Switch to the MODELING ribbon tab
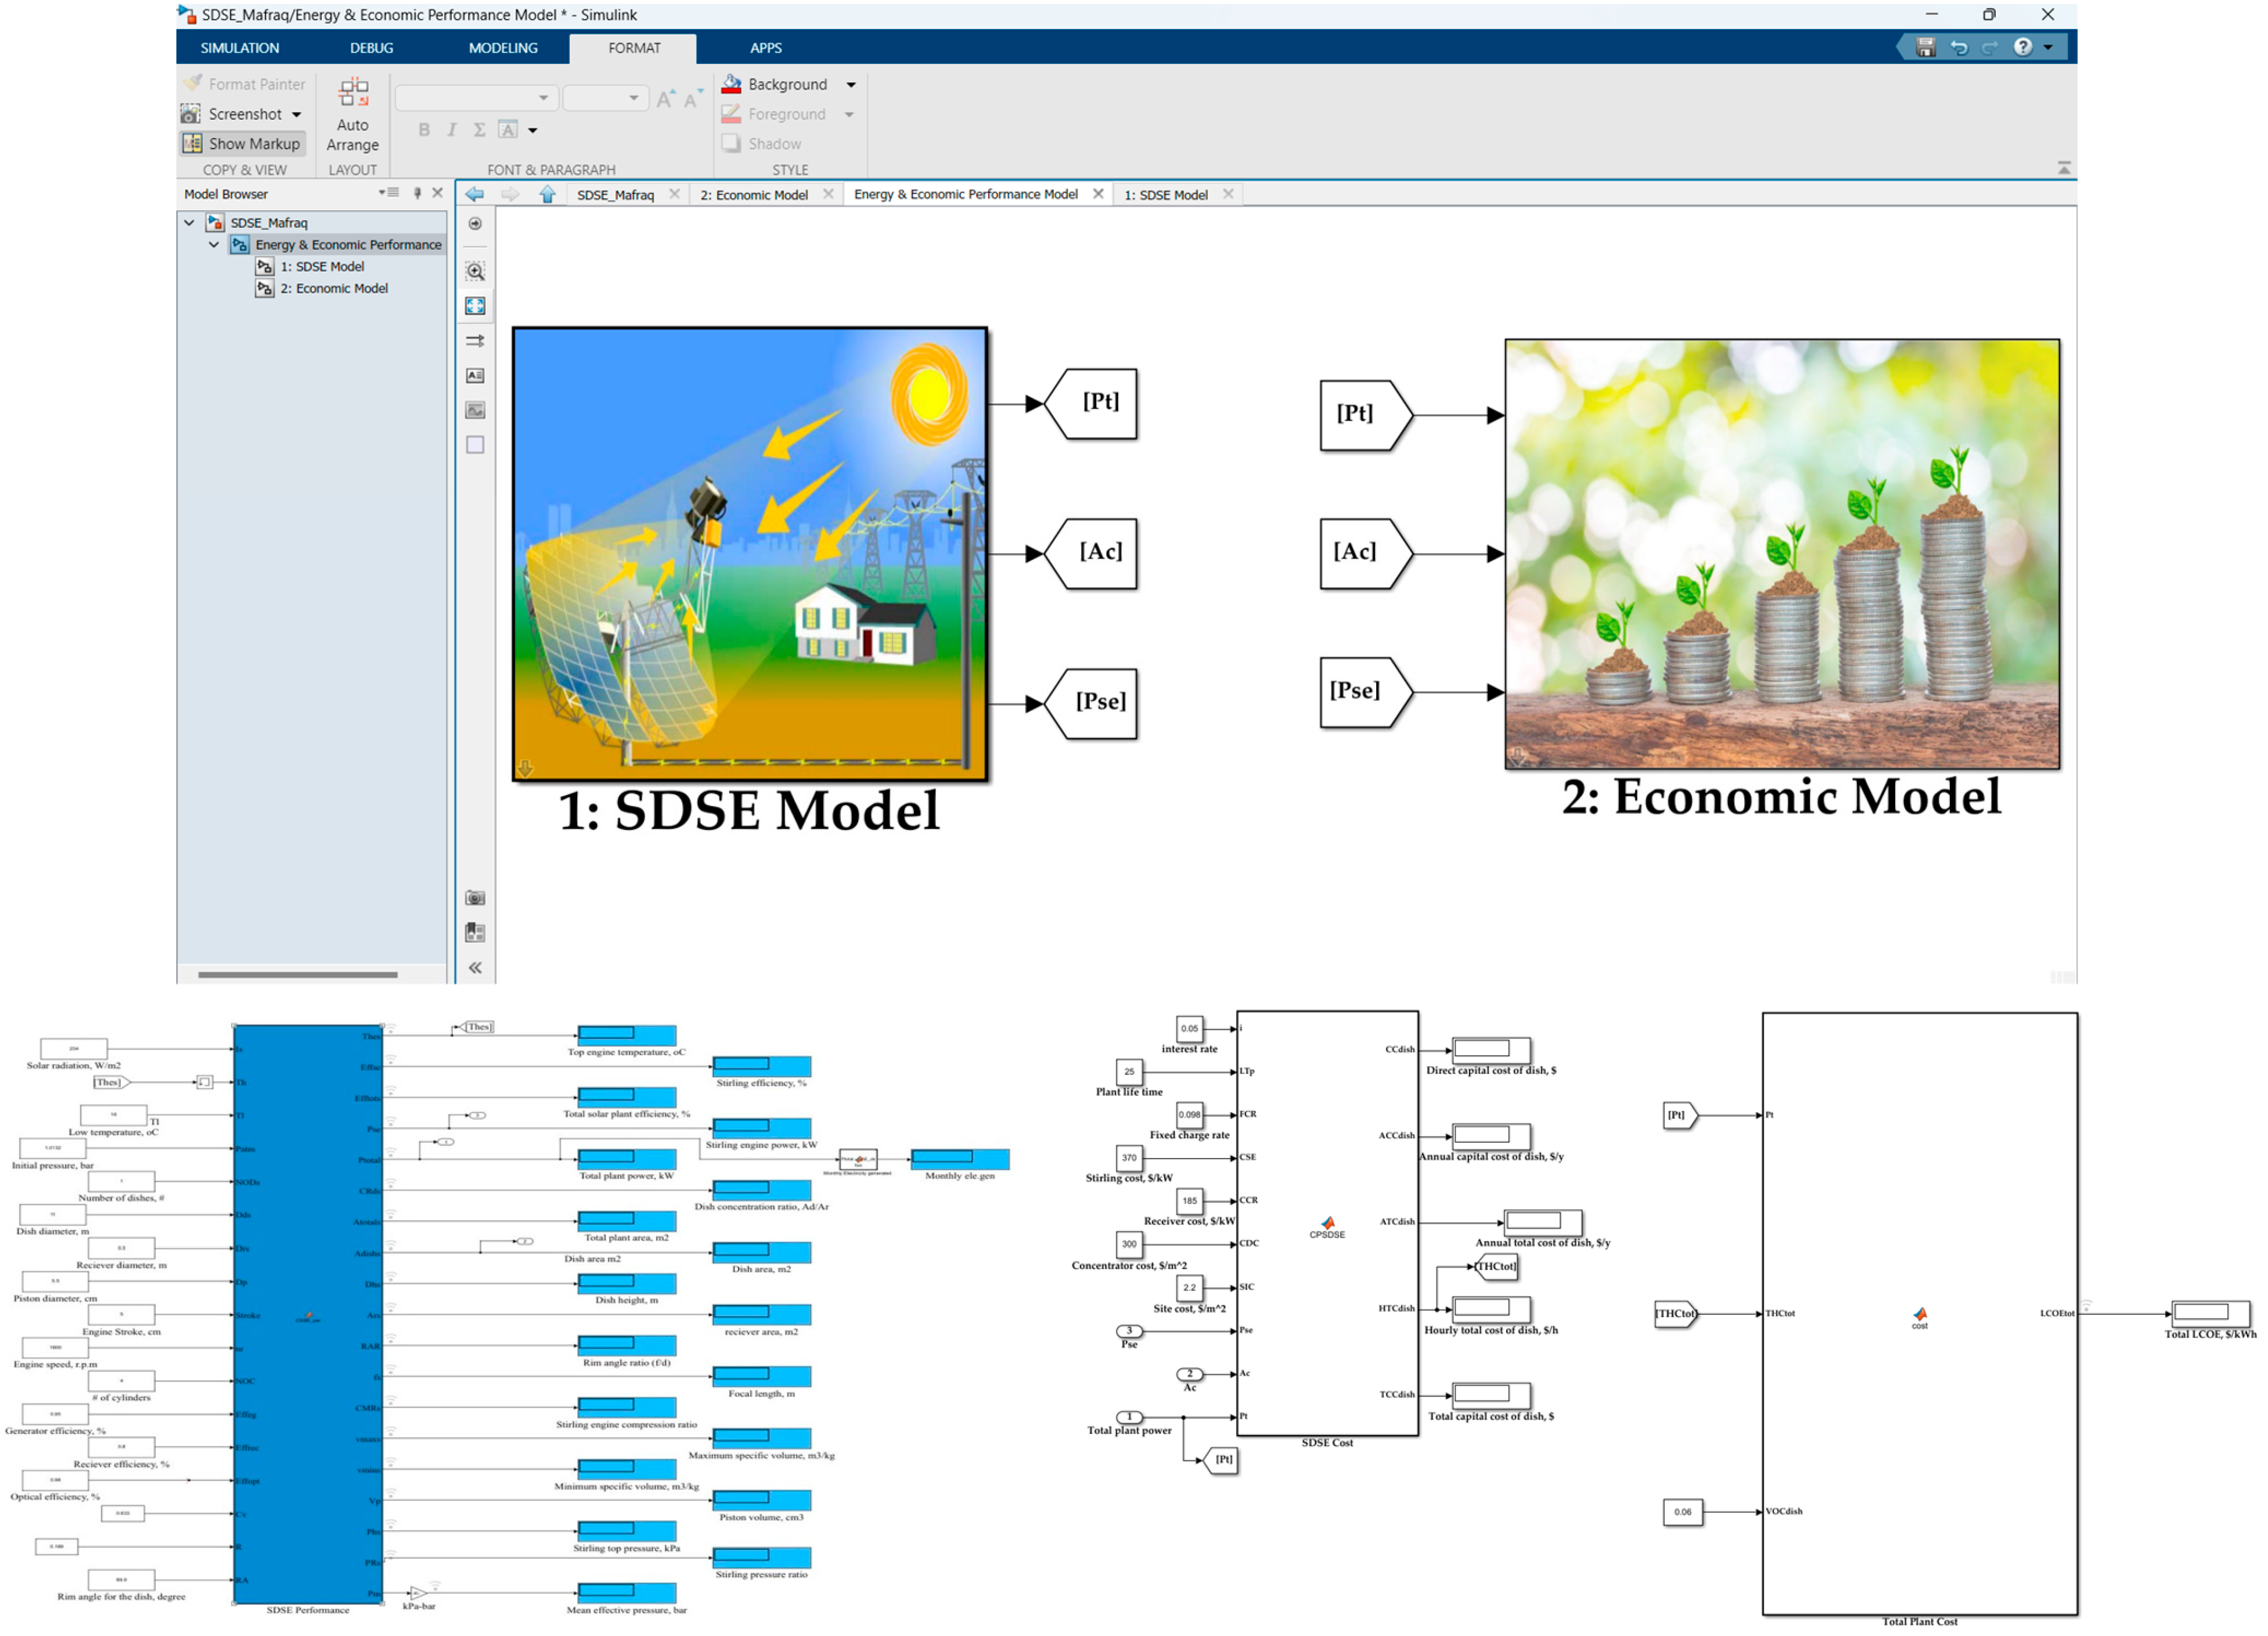This screenshot has width=2268, height=1636. point(503,48)
